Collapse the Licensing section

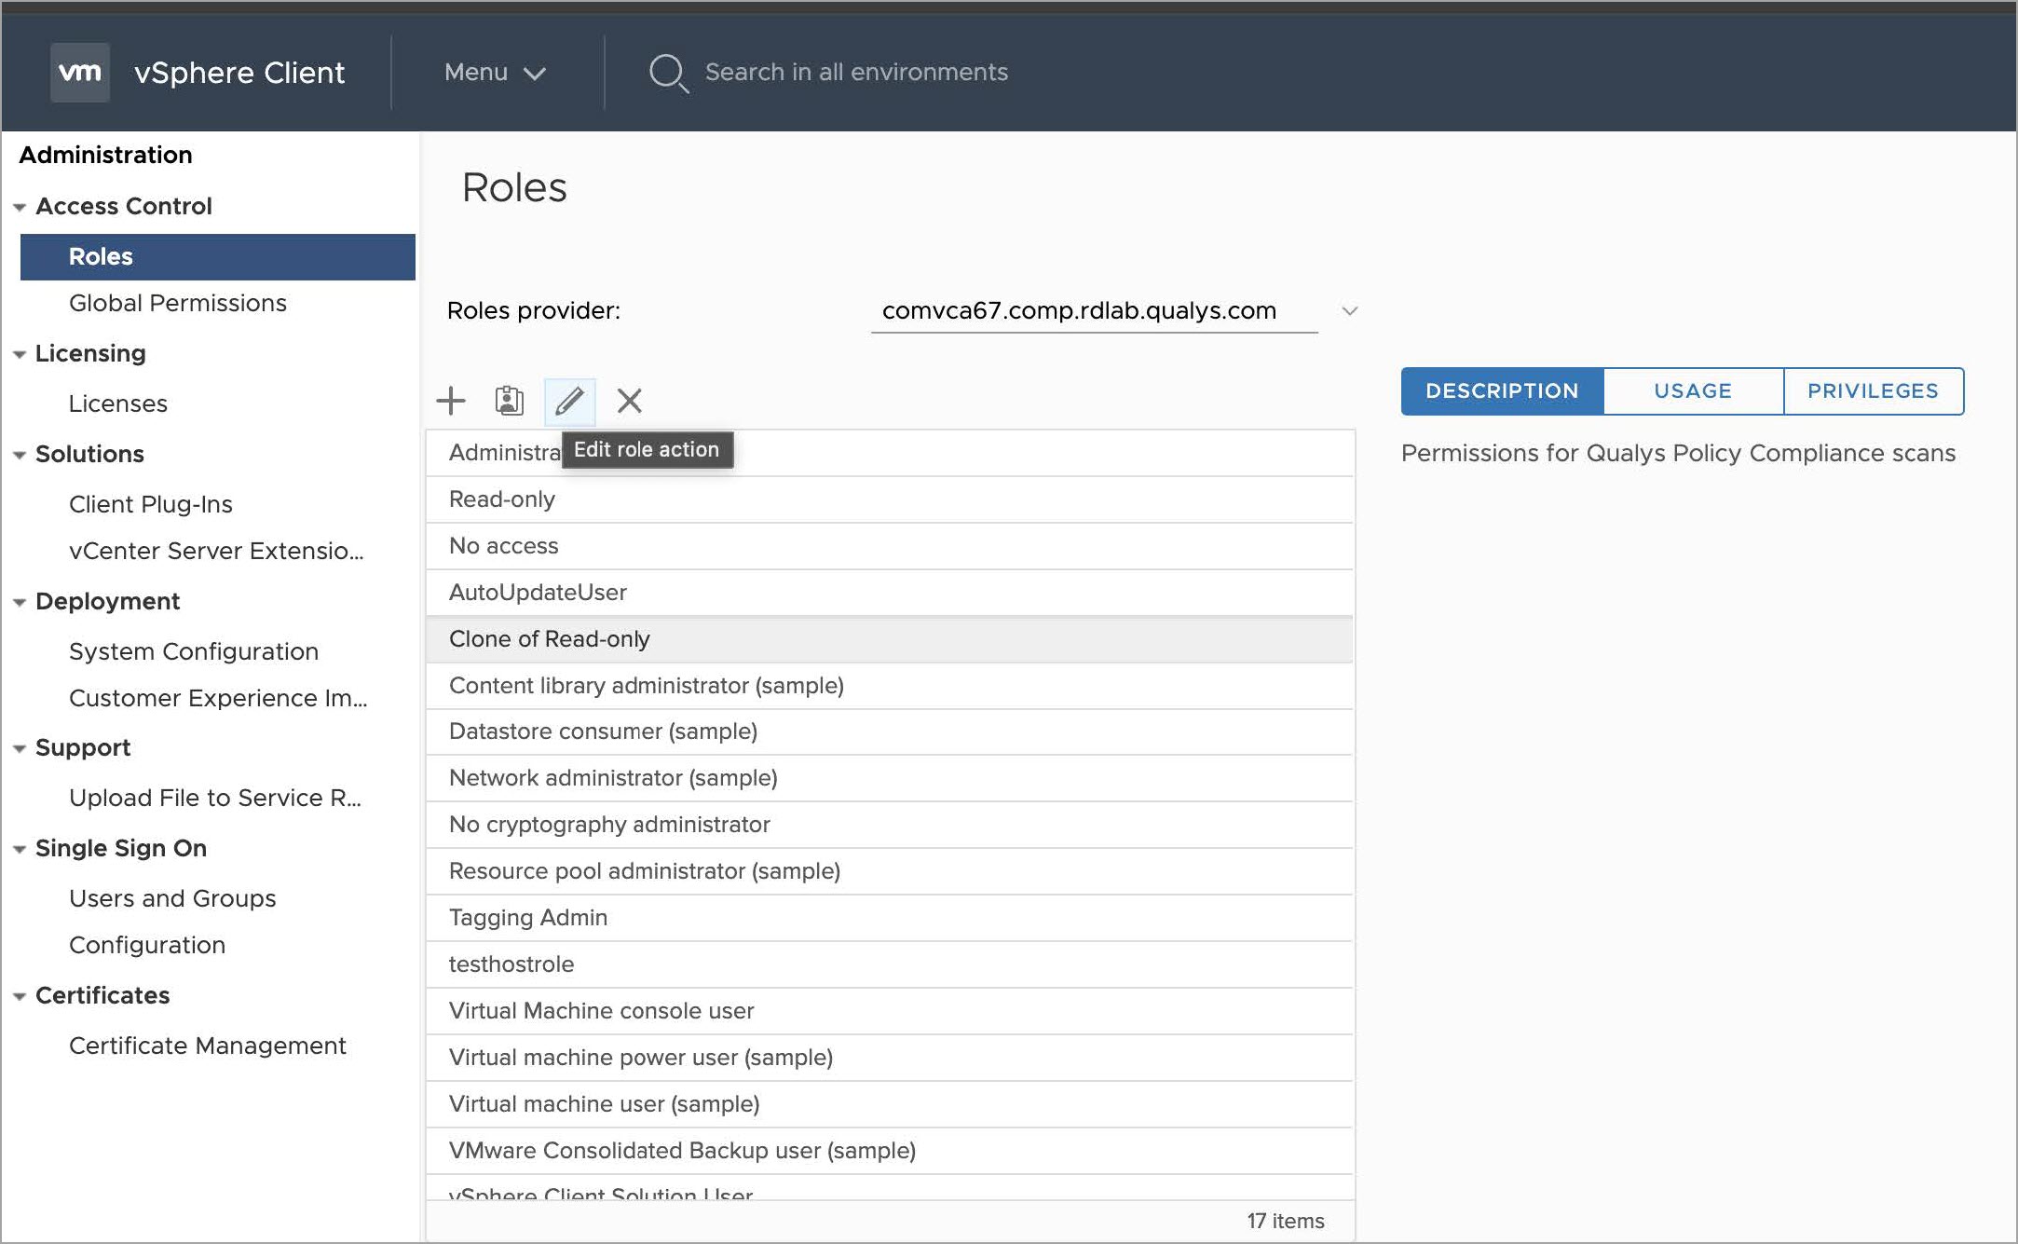tap(20, 354)
